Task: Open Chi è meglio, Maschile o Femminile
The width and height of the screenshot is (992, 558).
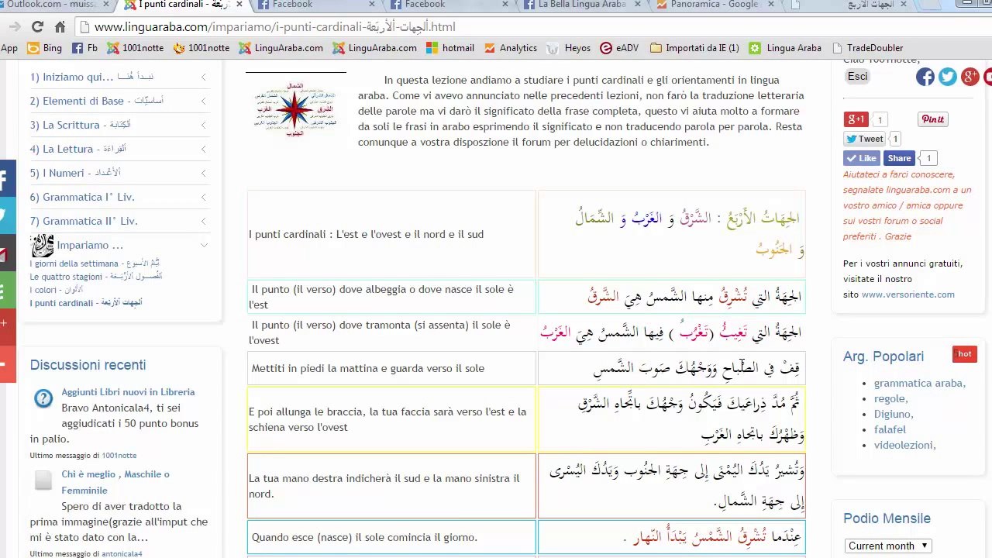Action: 115,482
